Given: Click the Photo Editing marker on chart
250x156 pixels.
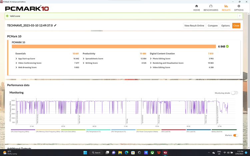Looking at the screenshot, I should point(159,119).
